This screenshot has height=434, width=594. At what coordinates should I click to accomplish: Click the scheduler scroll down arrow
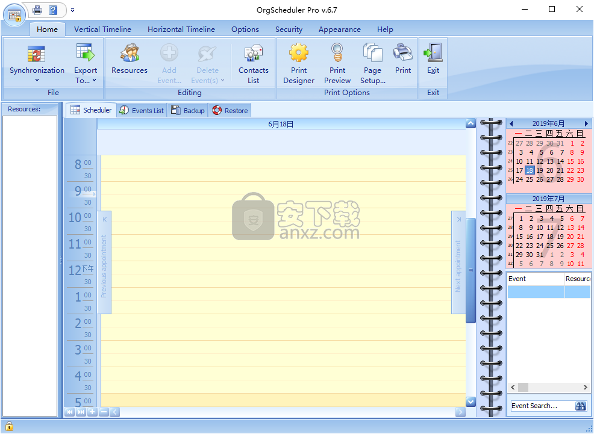pyautogui.click(x=471, y=402)
